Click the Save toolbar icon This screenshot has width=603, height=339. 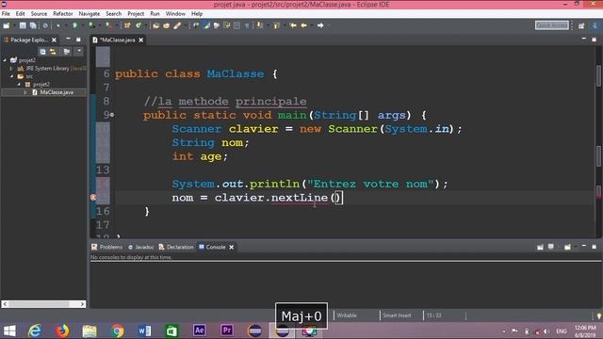23,25
